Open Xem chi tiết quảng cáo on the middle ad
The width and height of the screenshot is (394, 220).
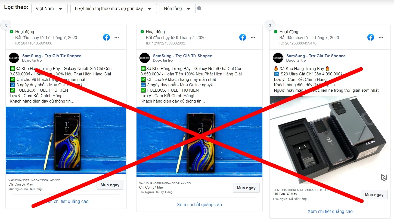pos(199,205)
